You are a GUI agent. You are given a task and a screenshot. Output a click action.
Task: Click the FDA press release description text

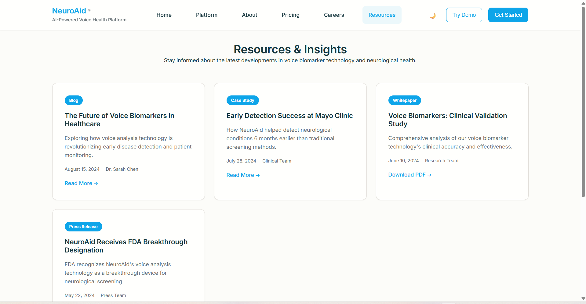coord(118,273)
